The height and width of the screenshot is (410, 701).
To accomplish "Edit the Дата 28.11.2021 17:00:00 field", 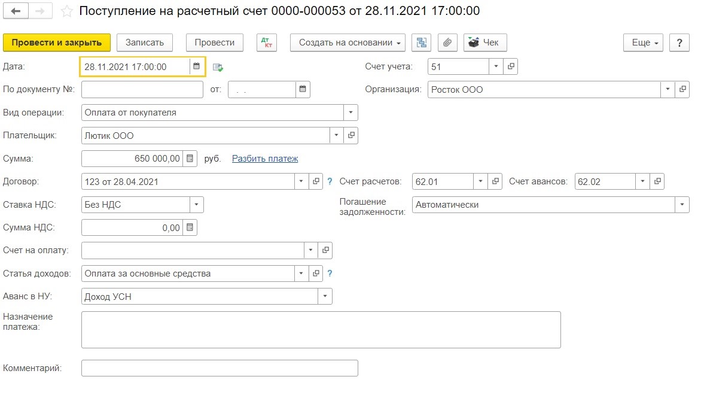I will [x=136, y=66].
